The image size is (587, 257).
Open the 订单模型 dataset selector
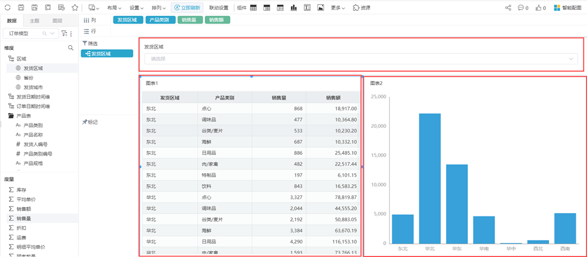(x=31, y=33)
